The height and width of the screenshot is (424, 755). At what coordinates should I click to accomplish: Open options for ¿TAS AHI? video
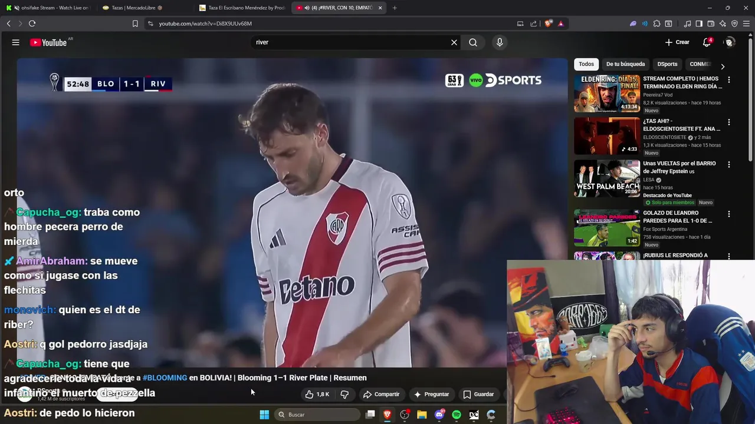[729, 122]
